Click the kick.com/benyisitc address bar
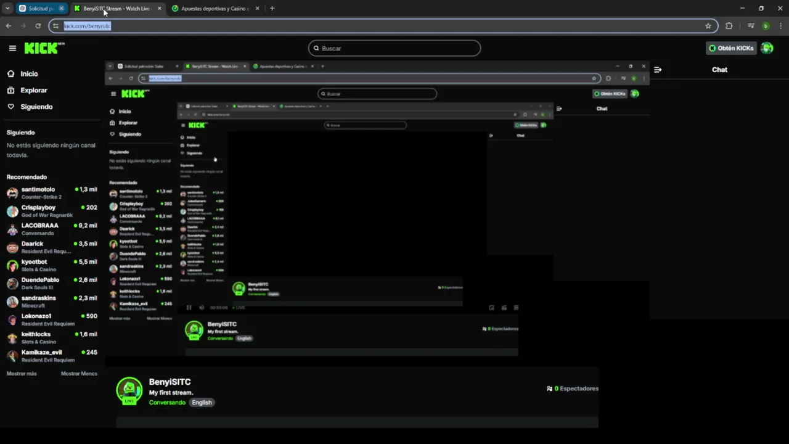Viewport: 789px width, 444px height. click(x=382, y=26)
